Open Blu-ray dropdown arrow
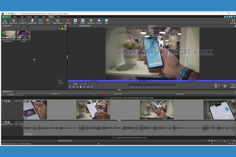Viewport: 236px width, 157px height. point(43,21)
